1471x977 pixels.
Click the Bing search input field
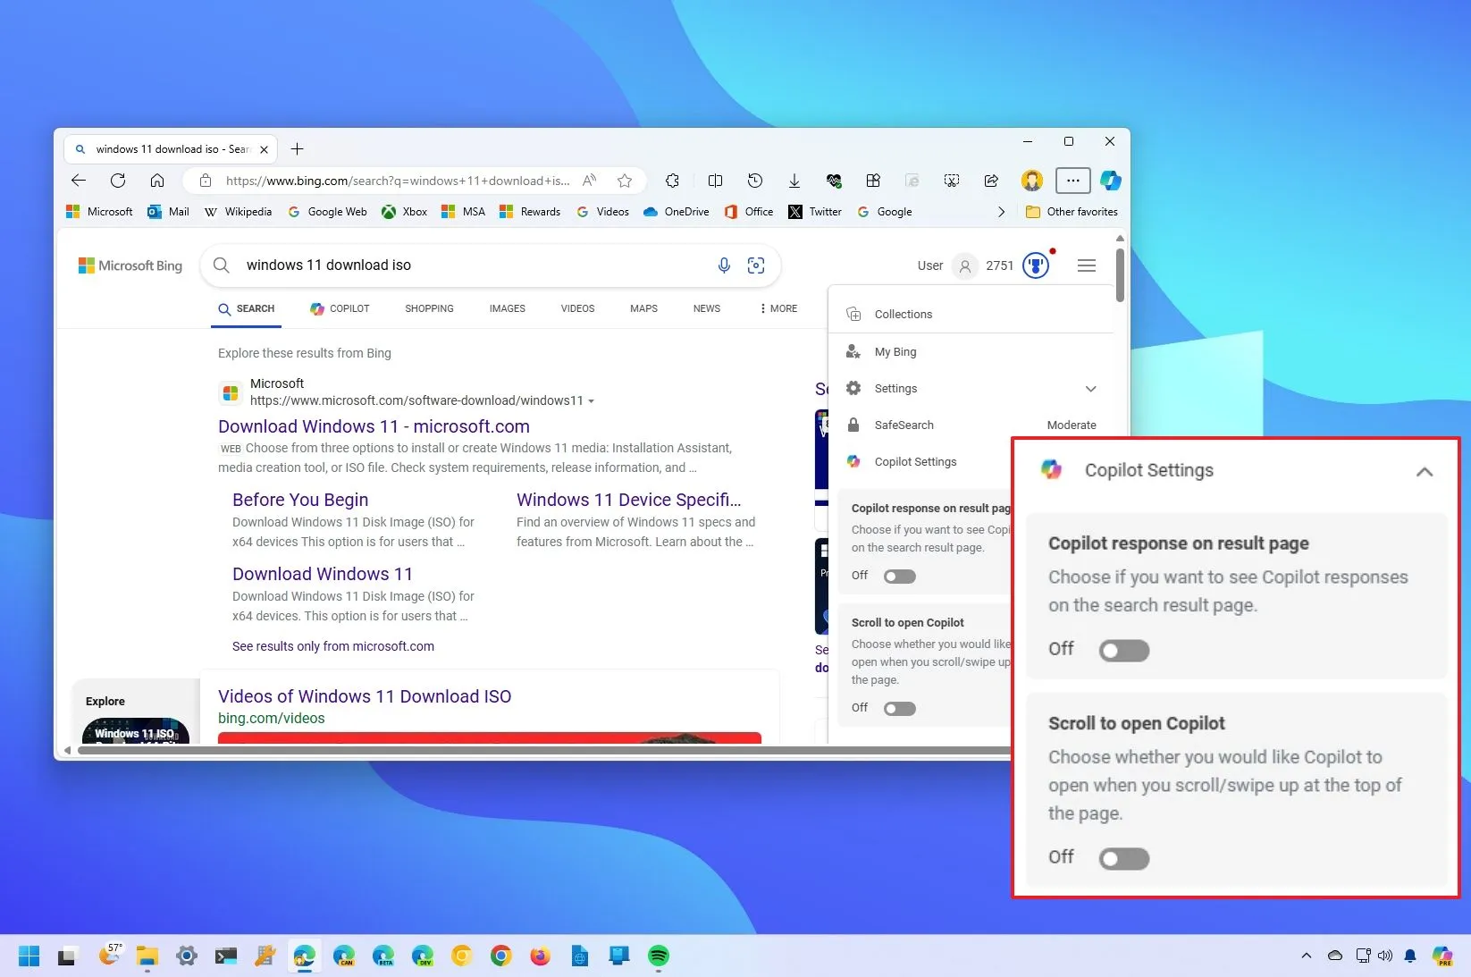465,265
